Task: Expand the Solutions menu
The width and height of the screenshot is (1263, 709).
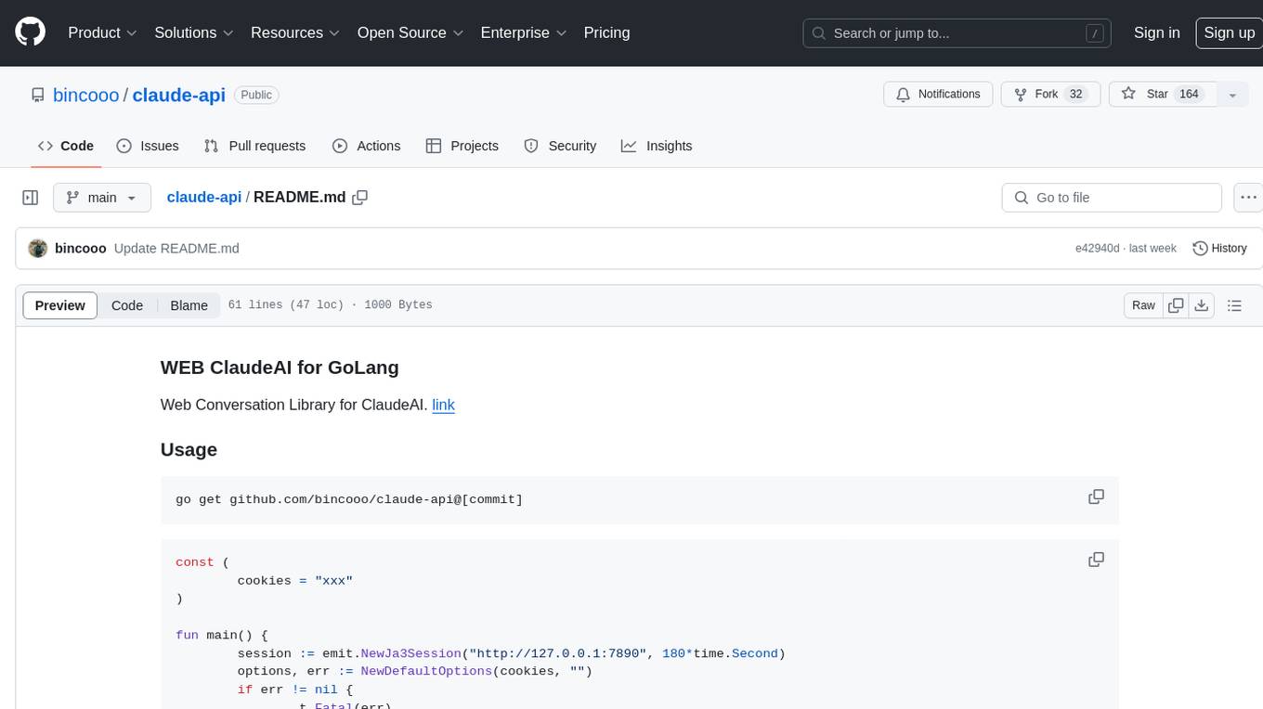Action: tap(193, 32)
